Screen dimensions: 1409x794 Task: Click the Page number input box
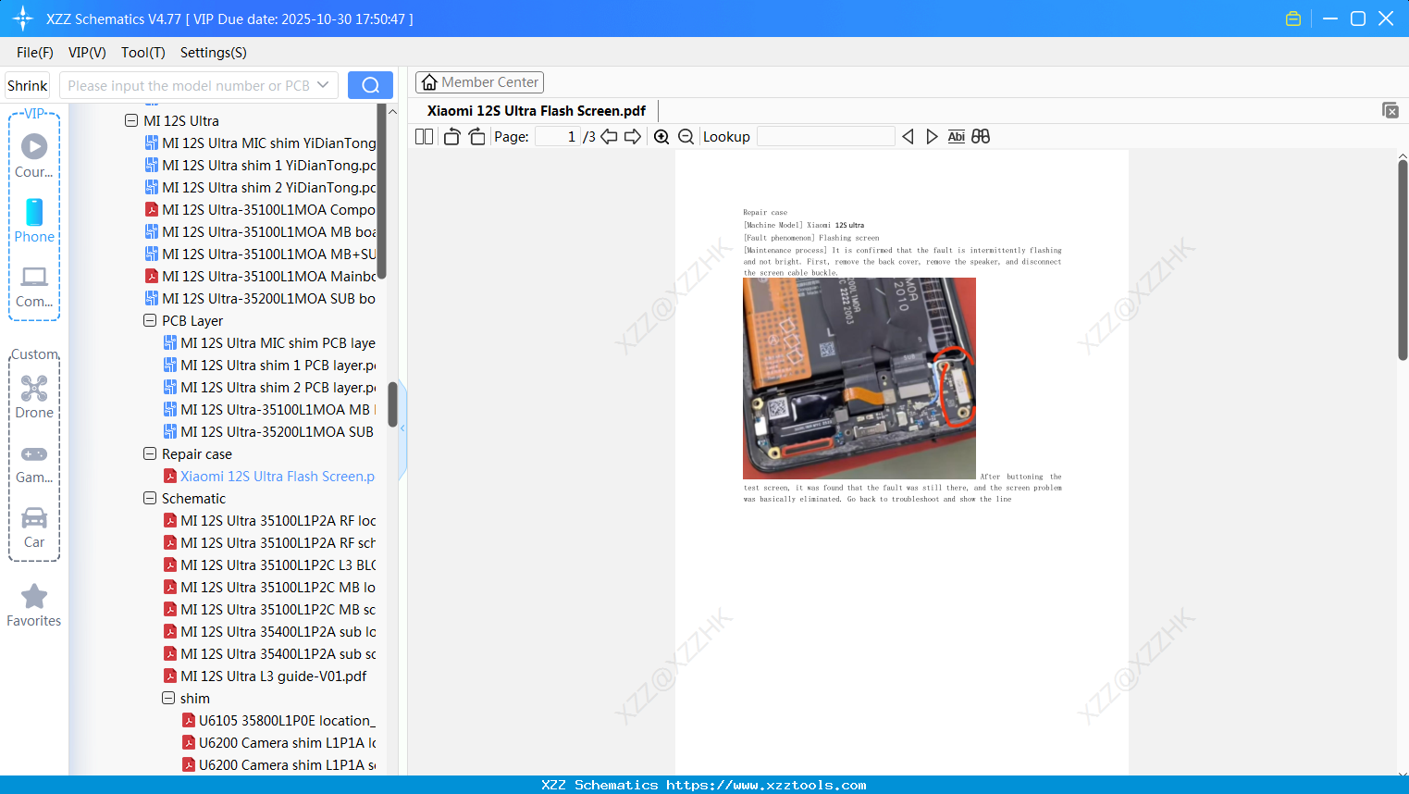[x=557, y=137]
